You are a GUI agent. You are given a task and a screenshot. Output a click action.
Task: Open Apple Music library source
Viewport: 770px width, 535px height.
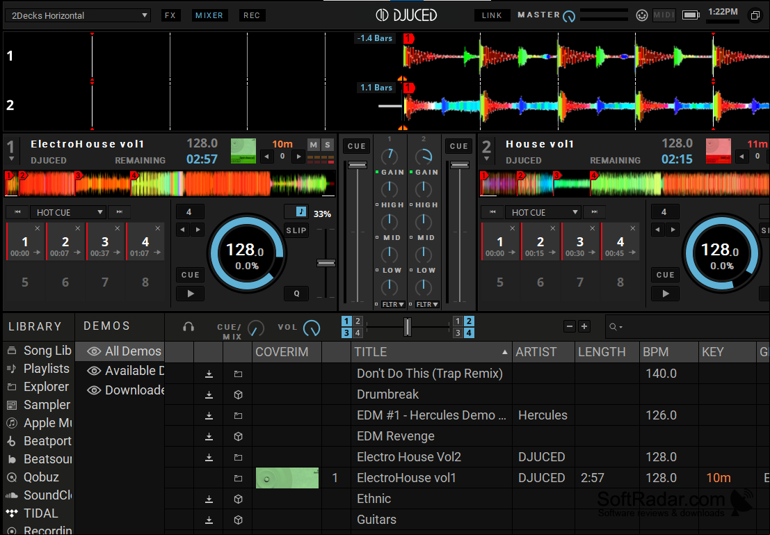pos(39,423)
